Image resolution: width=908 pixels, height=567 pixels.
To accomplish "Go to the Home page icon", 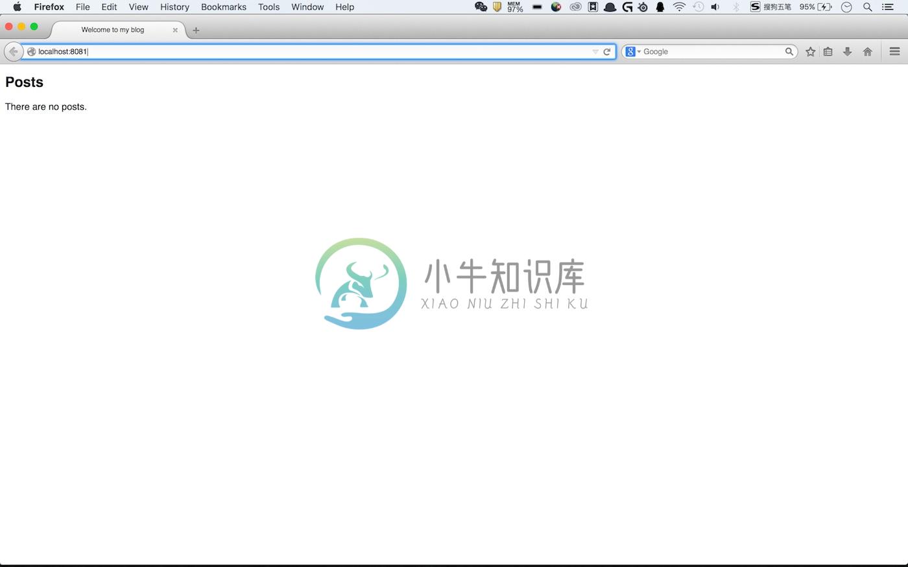I will (x=867, y=52).
